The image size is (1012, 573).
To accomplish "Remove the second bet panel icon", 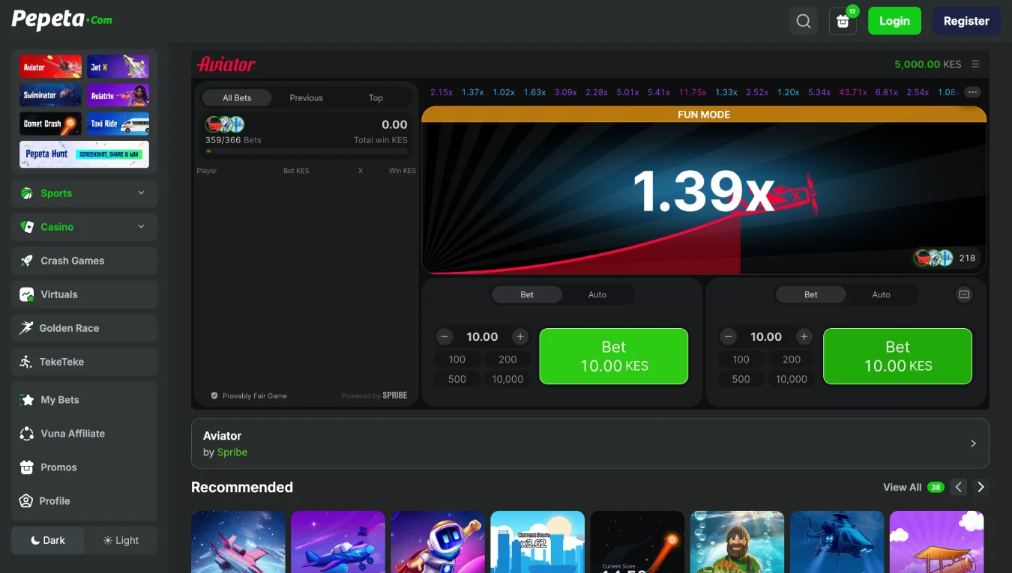I will [964, 294].
